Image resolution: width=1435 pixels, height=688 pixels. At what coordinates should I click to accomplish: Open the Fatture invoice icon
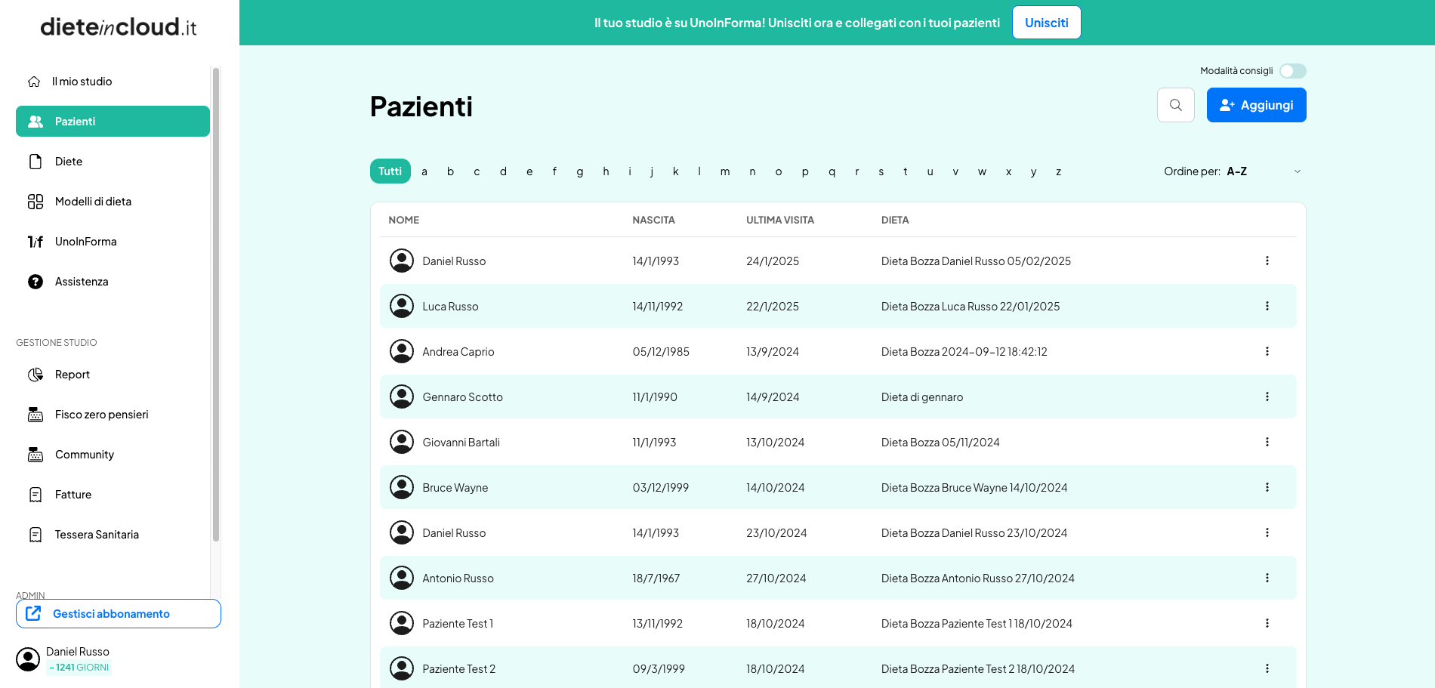tap(35, 495)
